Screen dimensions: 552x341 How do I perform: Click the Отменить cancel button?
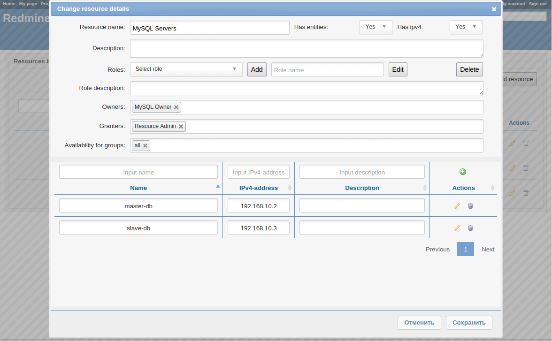click(419, 323)
